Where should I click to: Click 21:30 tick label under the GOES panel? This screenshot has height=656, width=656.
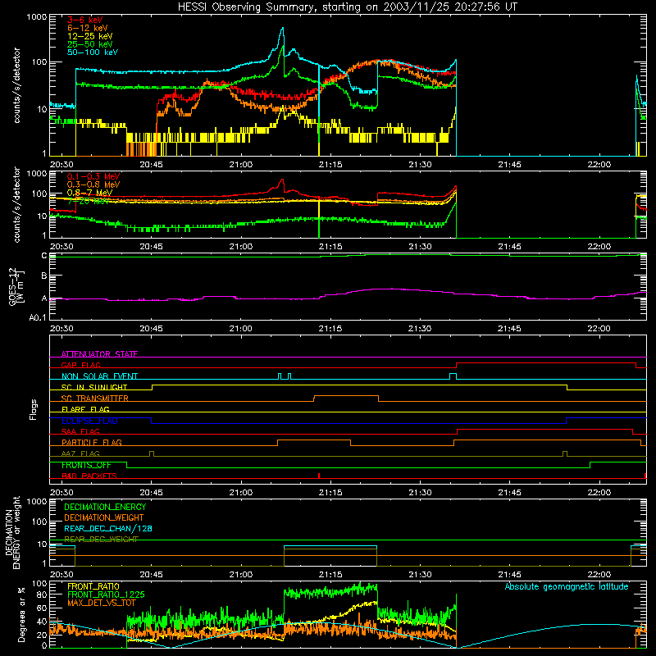(420, 329)
